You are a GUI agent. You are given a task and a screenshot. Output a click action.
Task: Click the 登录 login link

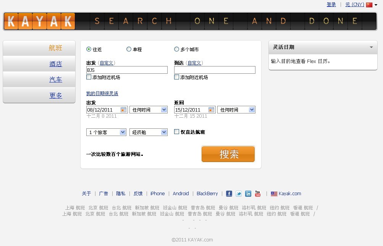(331, 5)
